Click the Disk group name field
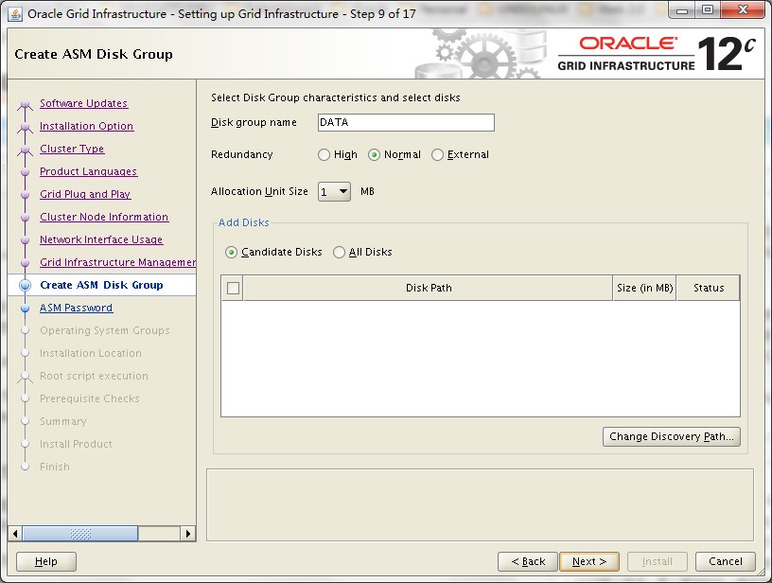Screen dimensions: 772x583 coord(406,123)
